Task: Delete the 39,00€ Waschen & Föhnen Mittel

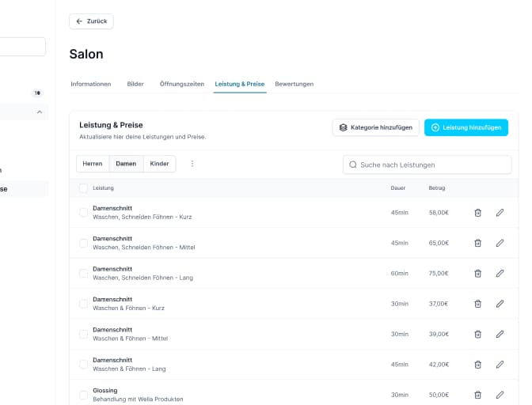Action: (x=477, y=334)
